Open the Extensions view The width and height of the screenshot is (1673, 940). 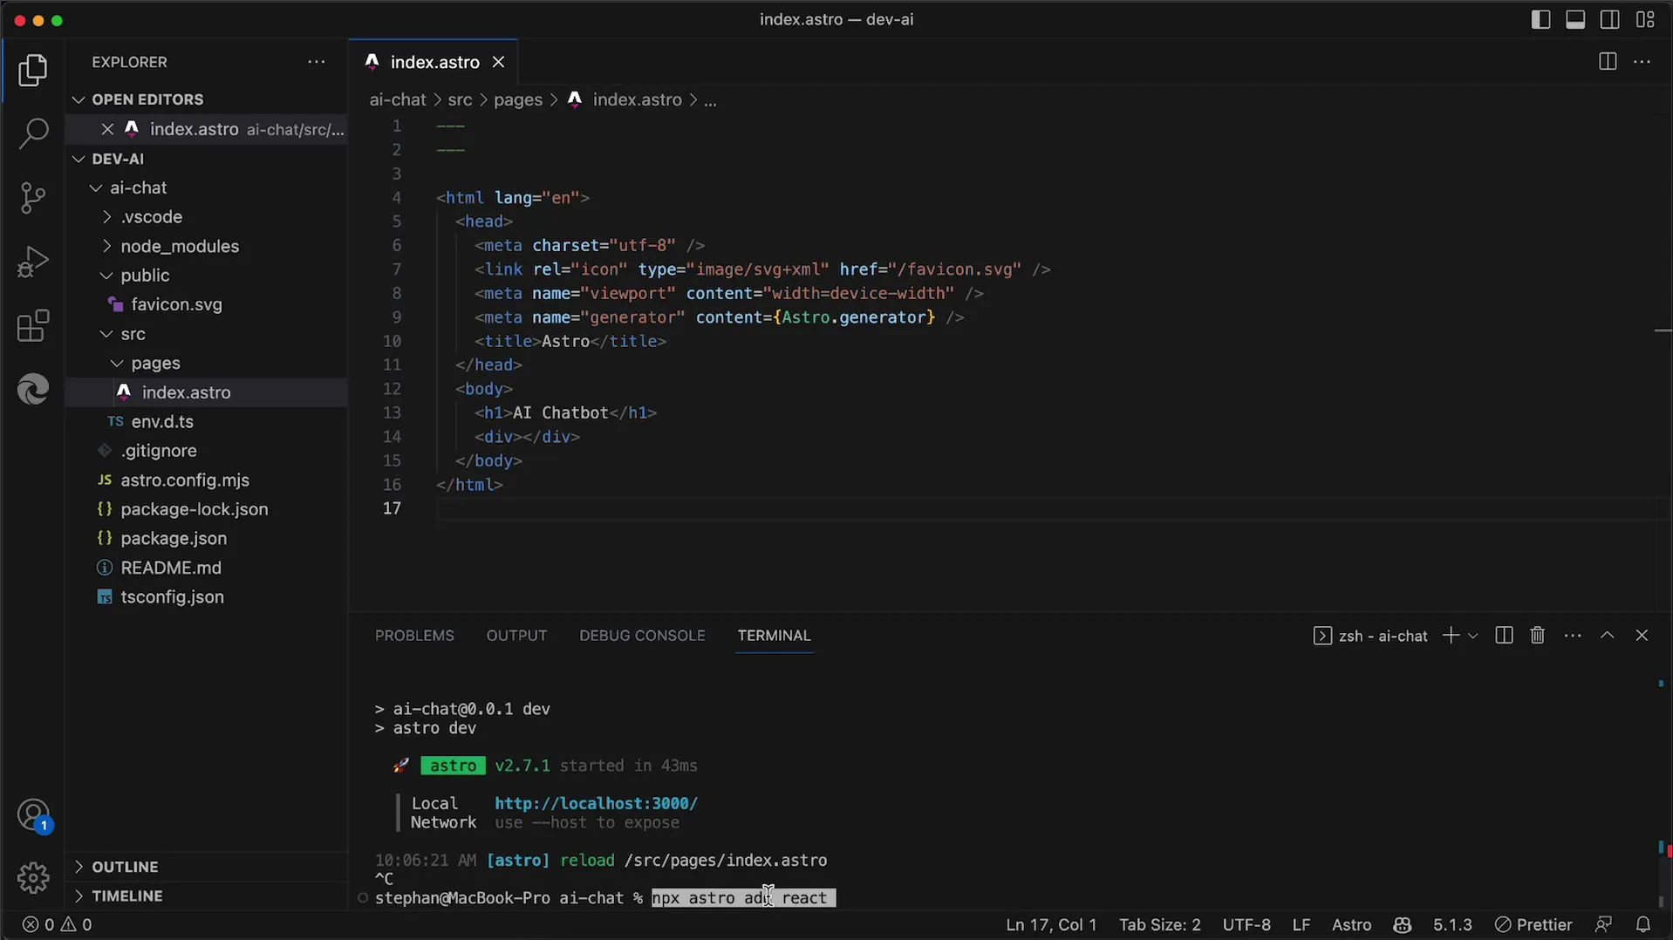tap(33, 326)
